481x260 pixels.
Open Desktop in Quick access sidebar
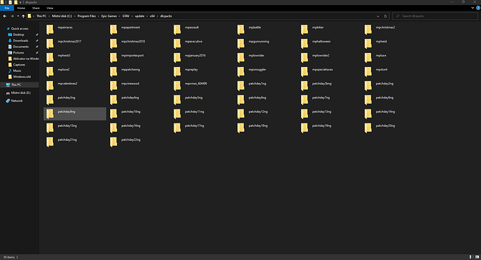18,35
